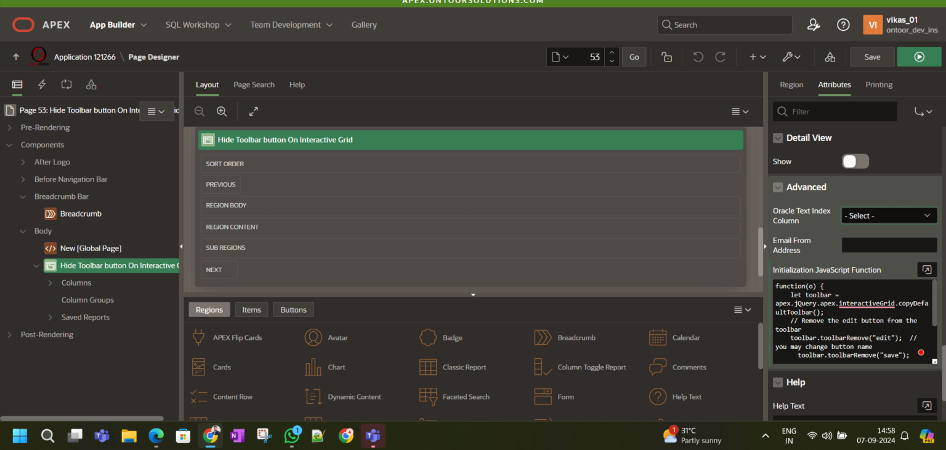Image resolution: width=946 pixels, height=450 pixels.
Task: Open the SQL Workshop menu
Action: point(198,25)
